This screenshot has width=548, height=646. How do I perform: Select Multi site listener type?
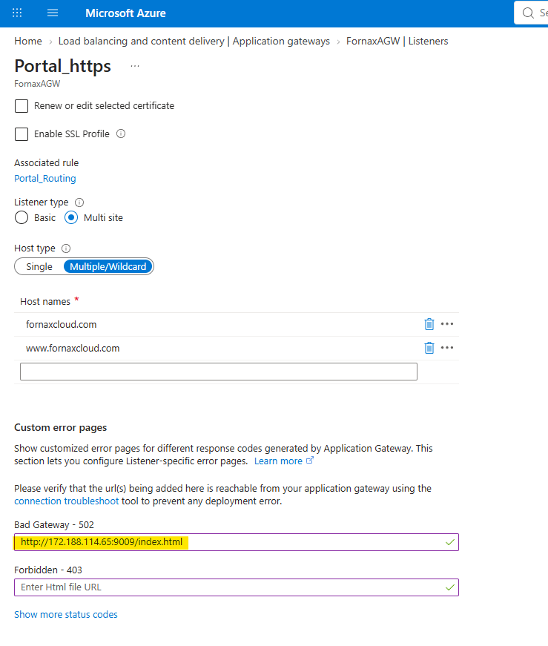71,217
